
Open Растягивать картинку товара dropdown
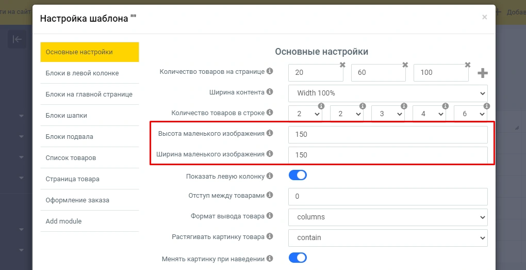(x=388, y=237)
